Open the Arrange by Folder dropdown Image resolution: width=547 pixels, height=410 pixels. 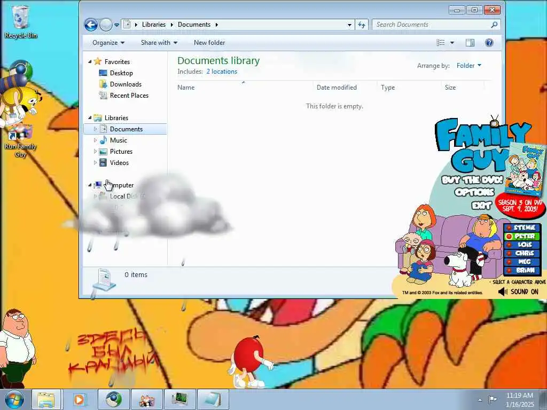point(469,66)
